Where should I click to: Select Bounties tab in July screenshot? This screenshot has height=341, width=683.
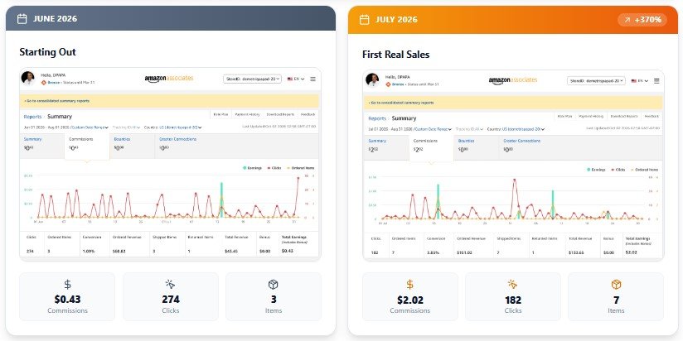[476, 146]
